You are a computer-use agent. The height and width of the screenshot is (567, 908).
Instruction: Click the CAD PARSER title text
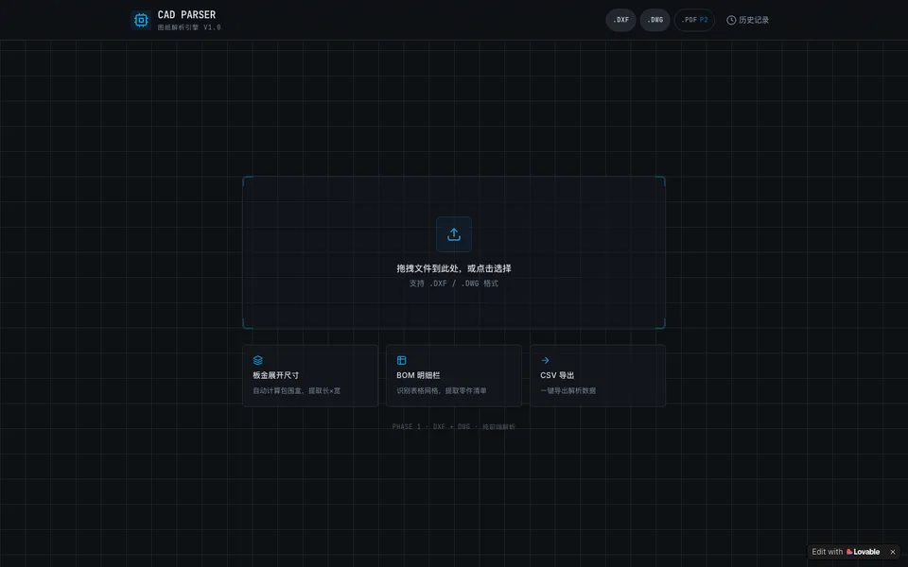tap(186, 15)
